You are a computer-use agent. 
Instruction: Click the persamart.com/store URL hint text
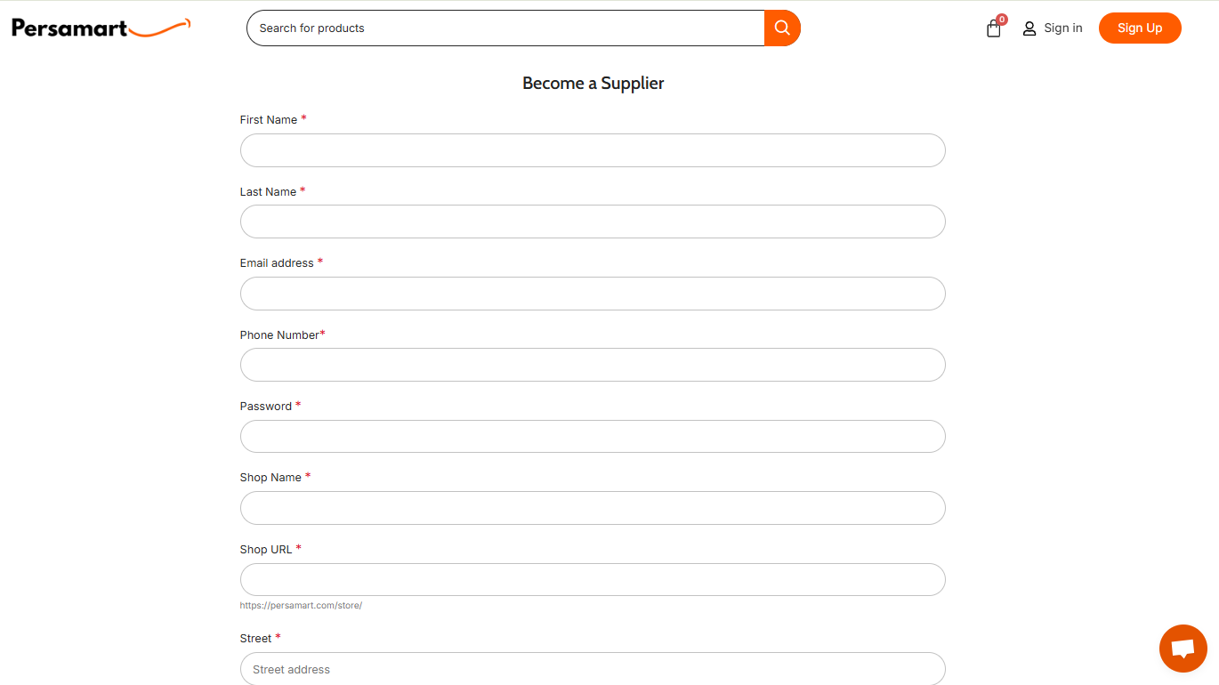(301, 606)
